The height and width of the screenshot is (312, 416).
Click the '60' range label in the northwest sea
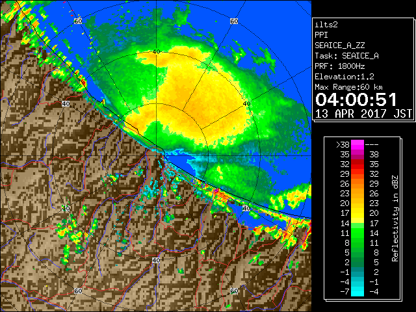78,21
